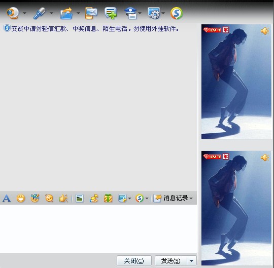Open video call options dropdown arrow
The width and height of the screenshot is (274, 268).
click(x=25, y=13)
